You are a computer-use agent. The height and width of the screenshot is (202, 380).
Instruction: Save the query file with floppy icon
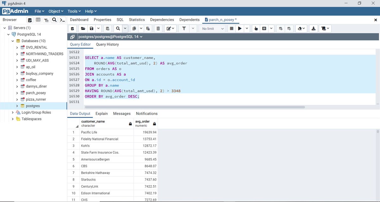coord(92,28)
